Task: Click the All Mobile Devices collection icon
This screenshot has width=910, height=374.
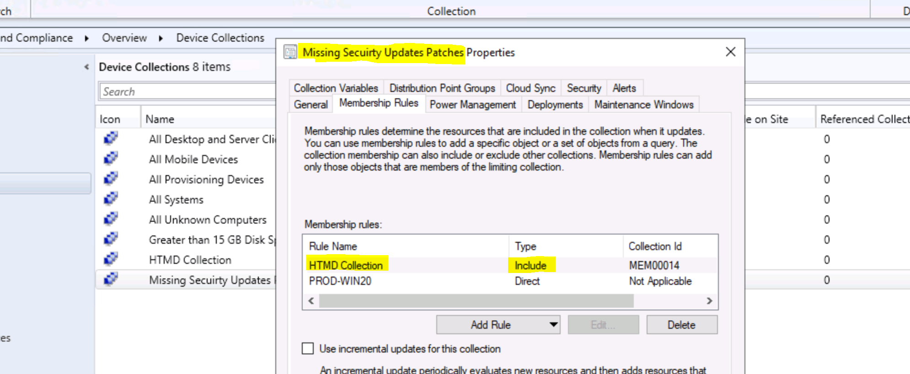Action: pyautogui.click(x=111, y=159)
